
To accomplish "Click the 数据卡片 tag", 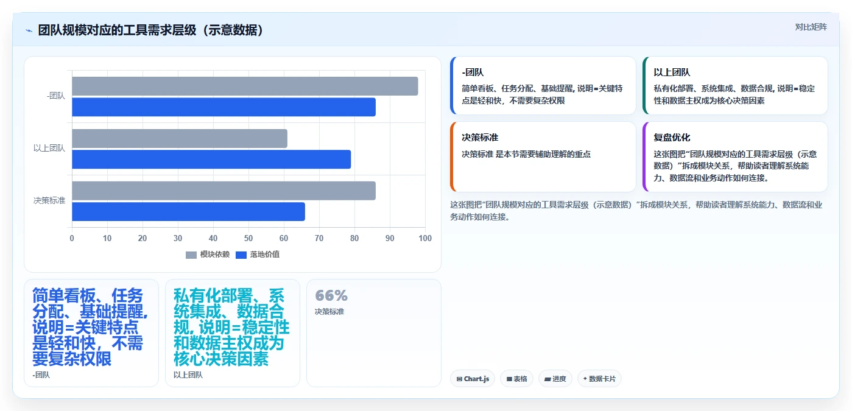I will pyautogui.click(x=599, y=379).
